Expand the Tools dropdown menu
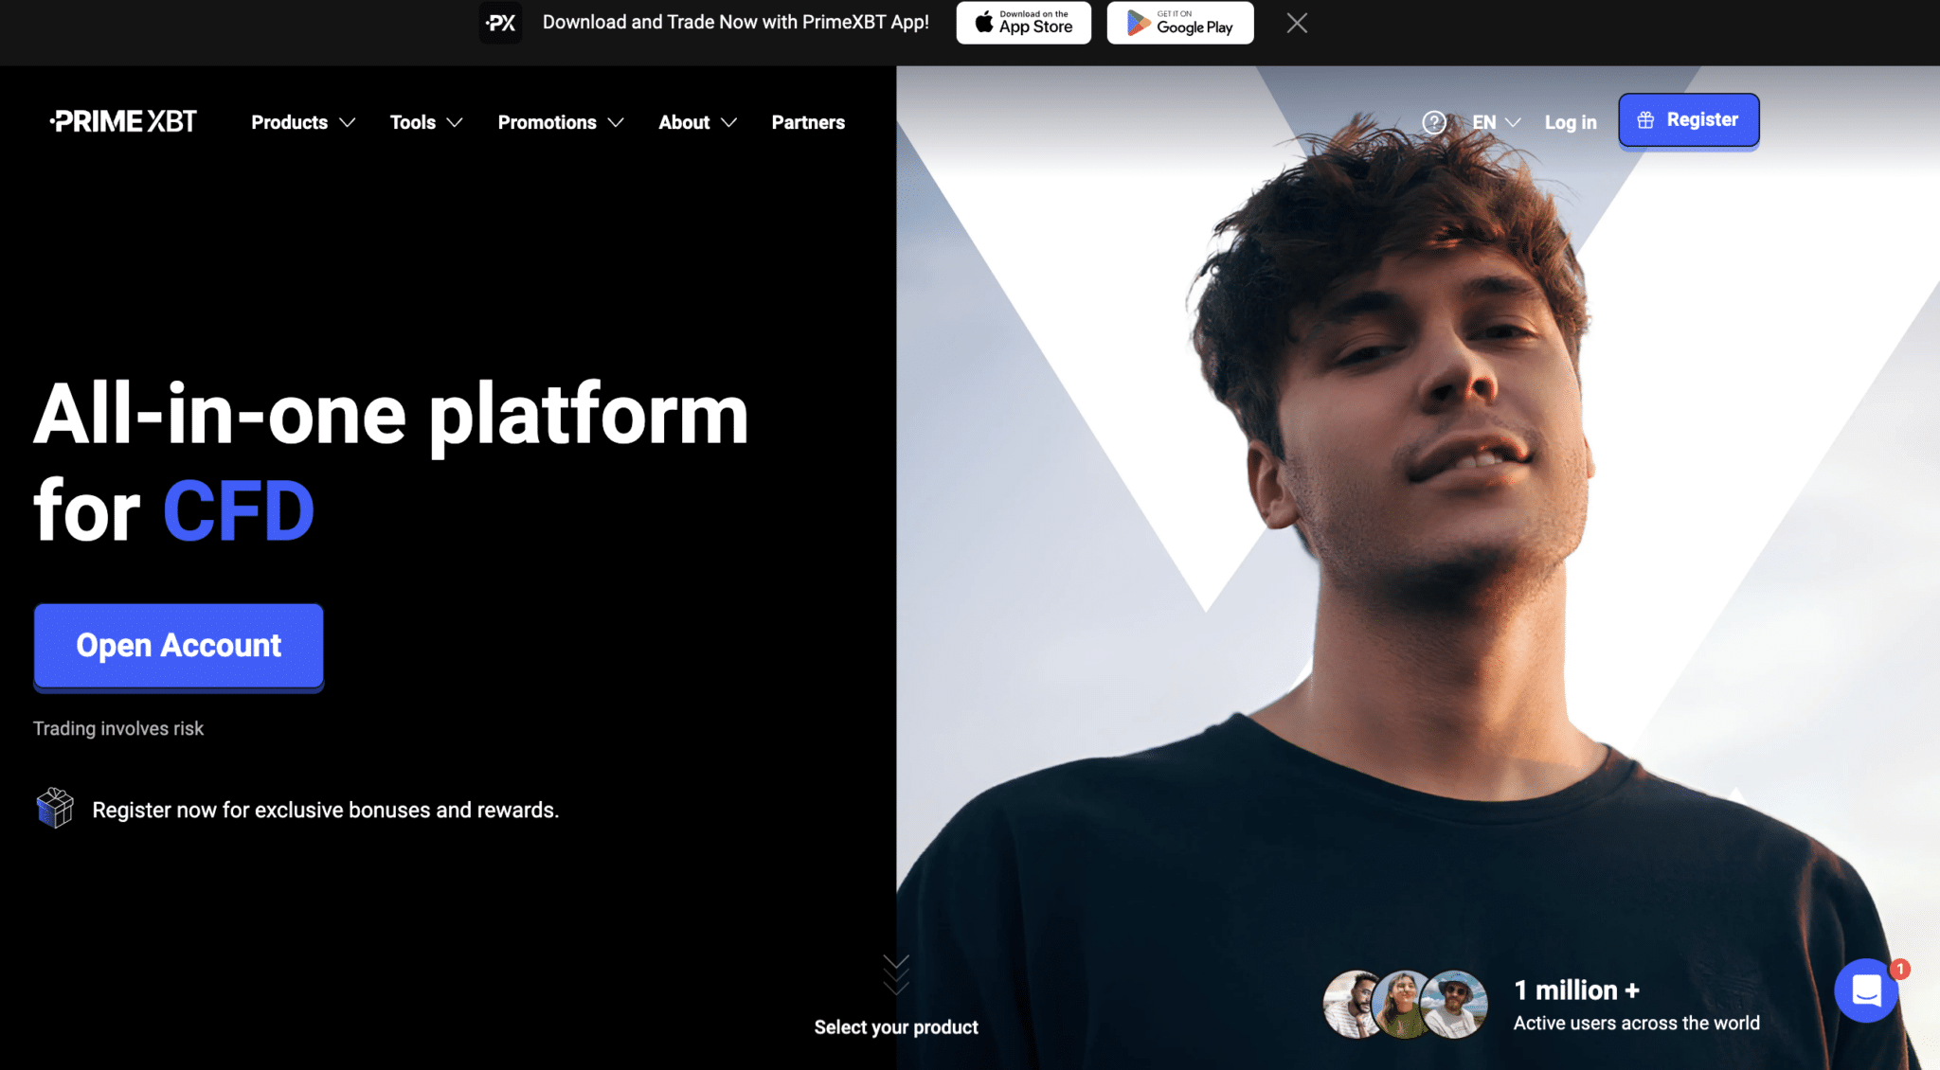Screen dimensions: 1940x1070 [x=424, y=121]
